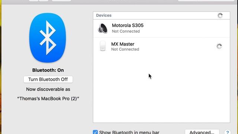Click the Thomas's MacBook Pro (2) name

click(48, 99)
